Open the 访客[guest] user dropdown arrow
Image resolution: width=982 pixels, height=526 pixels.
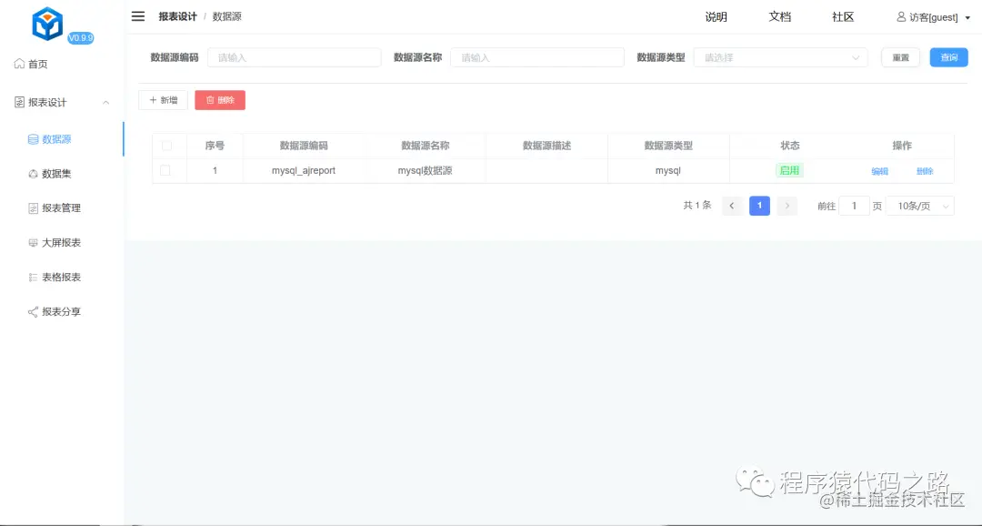[x=967, y=17]
